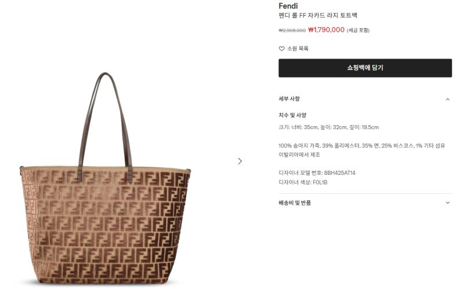
Task: Click the crossed-out original price
Action: (292, 31)
